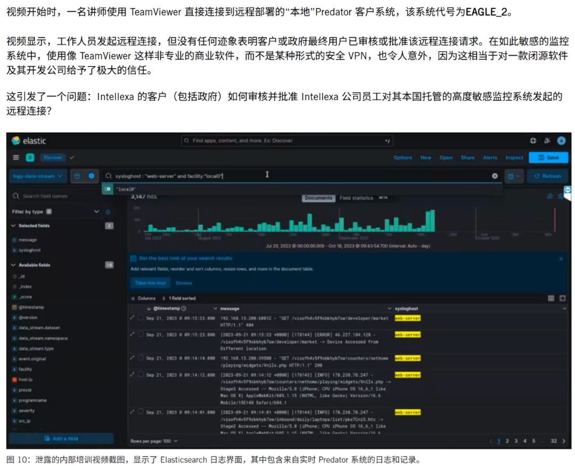The height and width of the screenshot is (466, 575).
Task: Click the facility field in Available fields
Action: 26,369
